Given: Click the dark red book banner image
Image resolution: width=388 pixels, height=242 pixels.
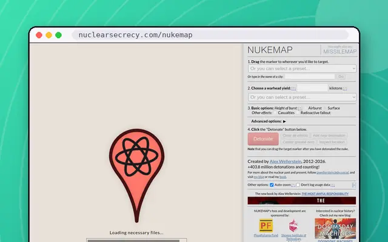Looking at the screenshot, I should pos(302,200).
